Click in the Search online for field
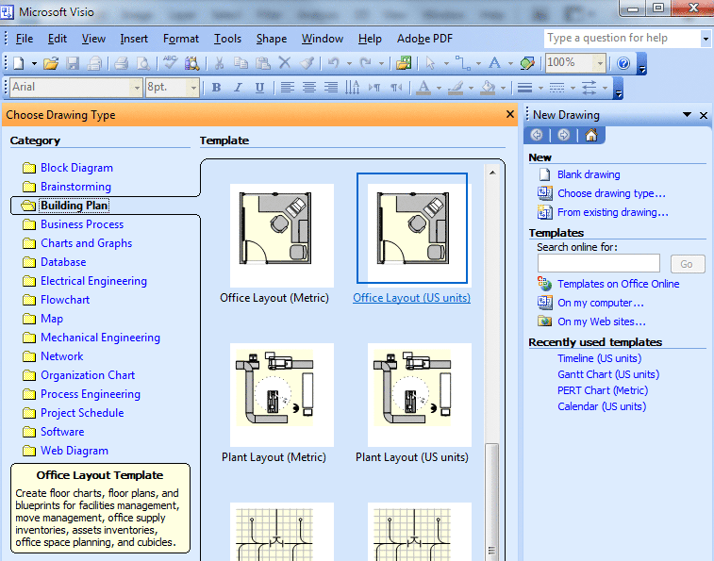Image resolution: width=714 pixels, height=561 pixels. [x=598, y=263]
